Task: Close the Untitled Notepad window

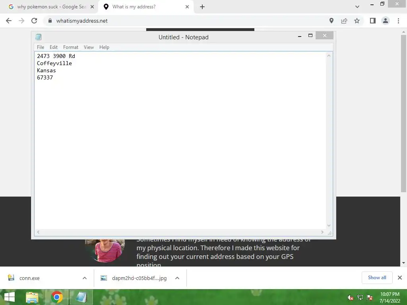Action: 324,35
